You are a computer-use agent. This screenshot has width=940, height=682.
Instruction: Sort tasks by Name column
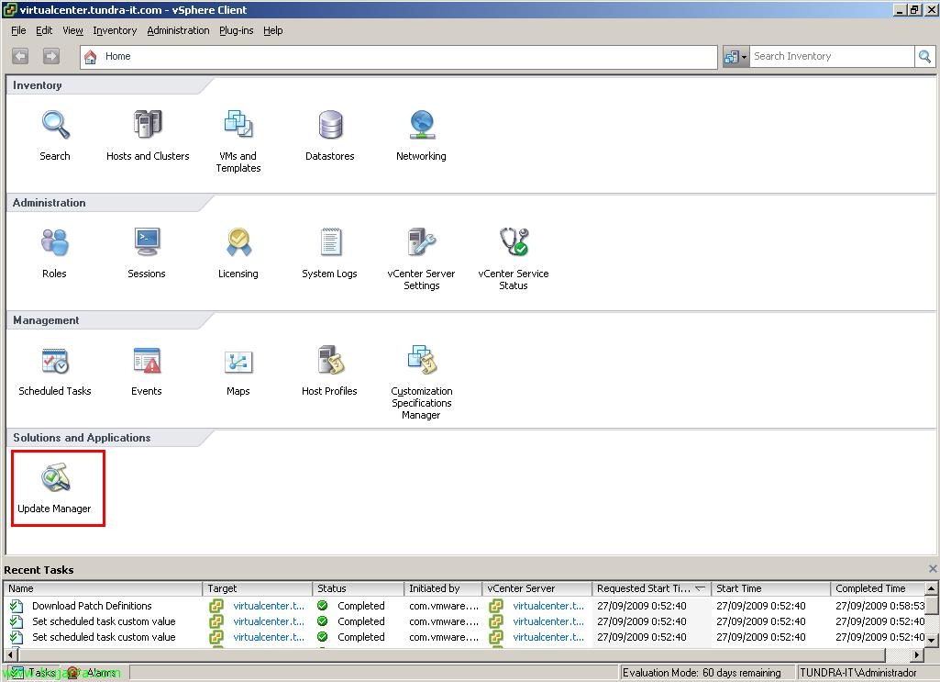coord(103,588)
